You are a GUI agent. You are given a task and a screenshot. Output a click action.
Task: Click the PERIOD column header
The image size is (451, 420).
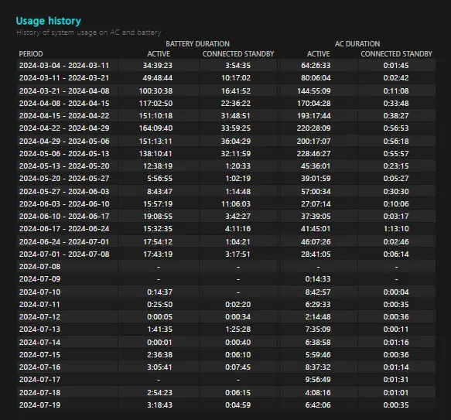(x=31, y=54)
